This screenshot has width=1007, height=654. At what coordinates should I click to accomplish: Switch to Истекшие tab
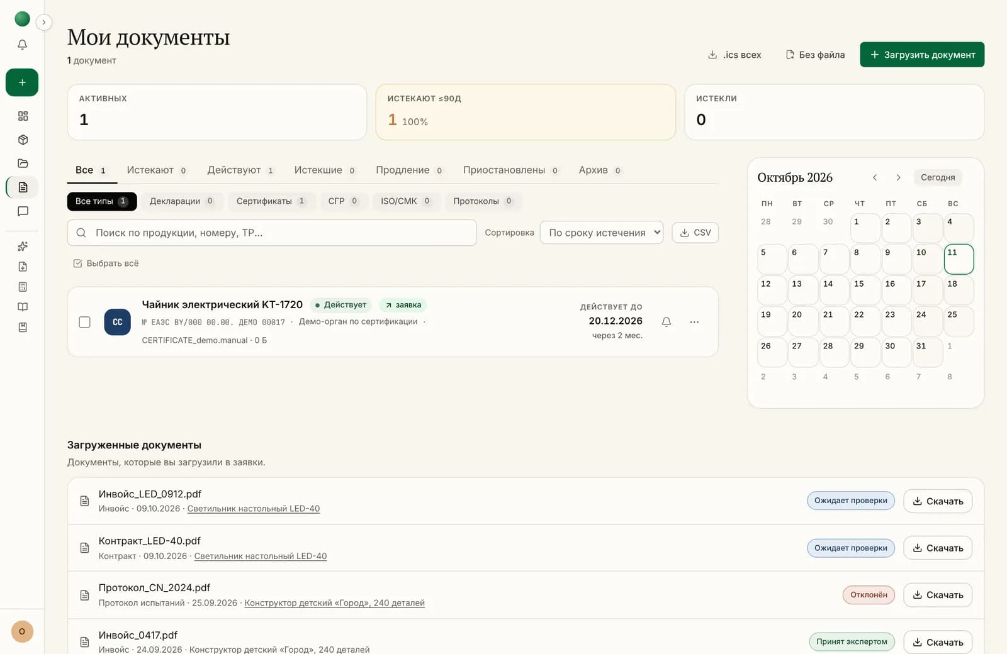click(x=325, y=170)
